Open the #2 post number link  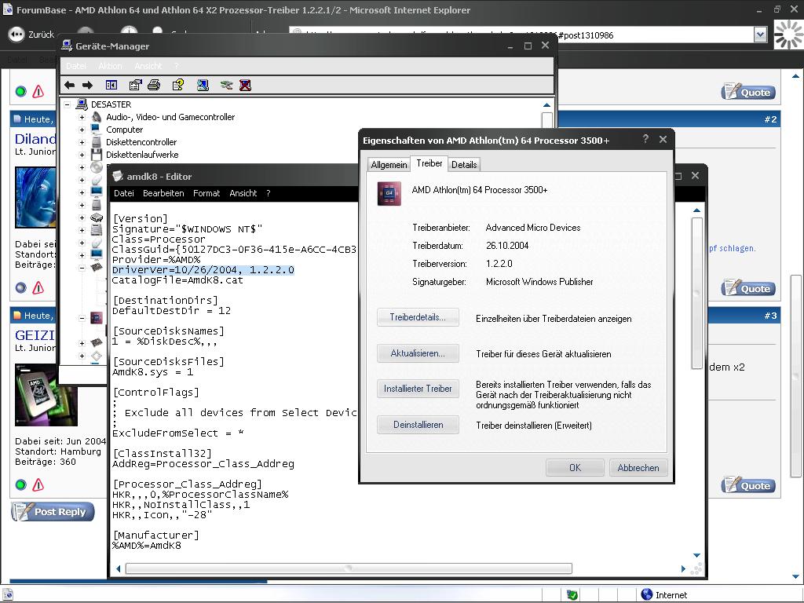(771, 119)
